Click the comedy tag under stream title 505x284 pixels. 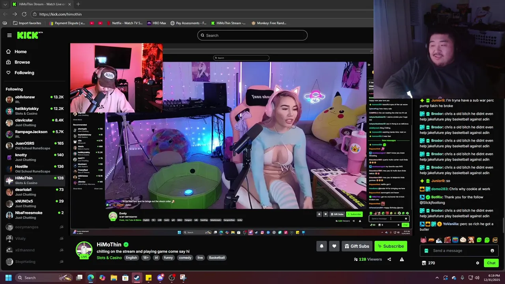click(x=185, y=258)
